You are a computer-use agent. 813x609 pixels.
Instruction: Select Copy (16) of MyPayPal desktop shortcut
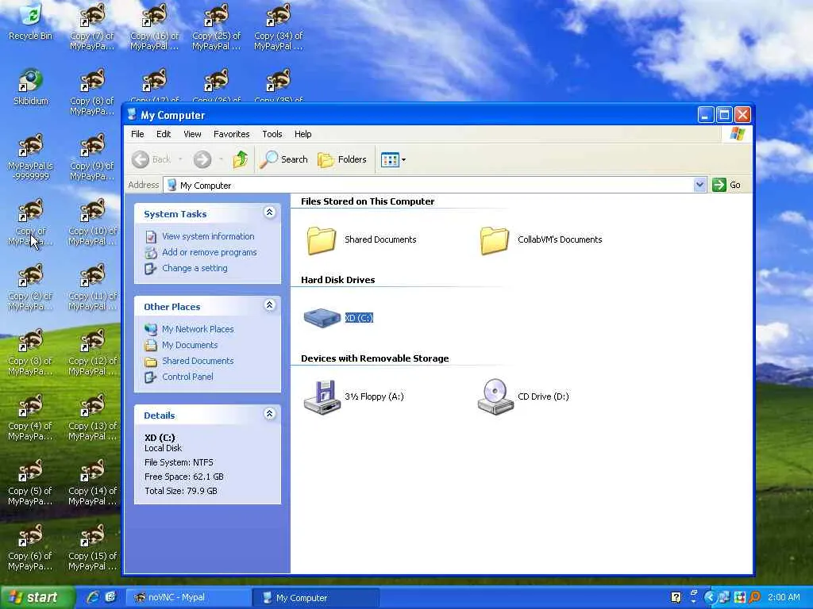click(155, 28)
